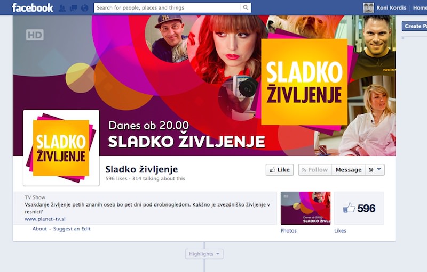The width and height of the screenshot is (427, 272).
Task: Open the www.planet-tv.si link
Action: coord(45,219)
